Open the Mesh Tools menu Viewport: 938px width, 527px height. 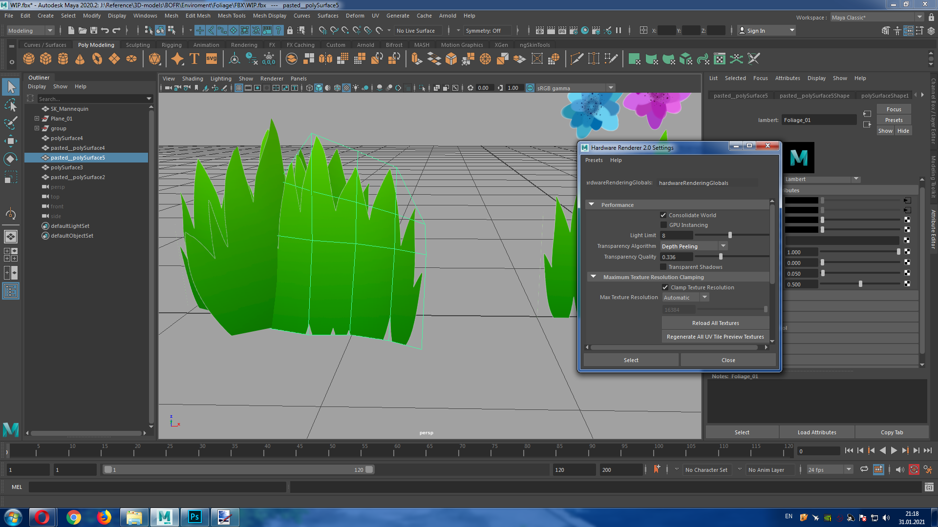231,16
